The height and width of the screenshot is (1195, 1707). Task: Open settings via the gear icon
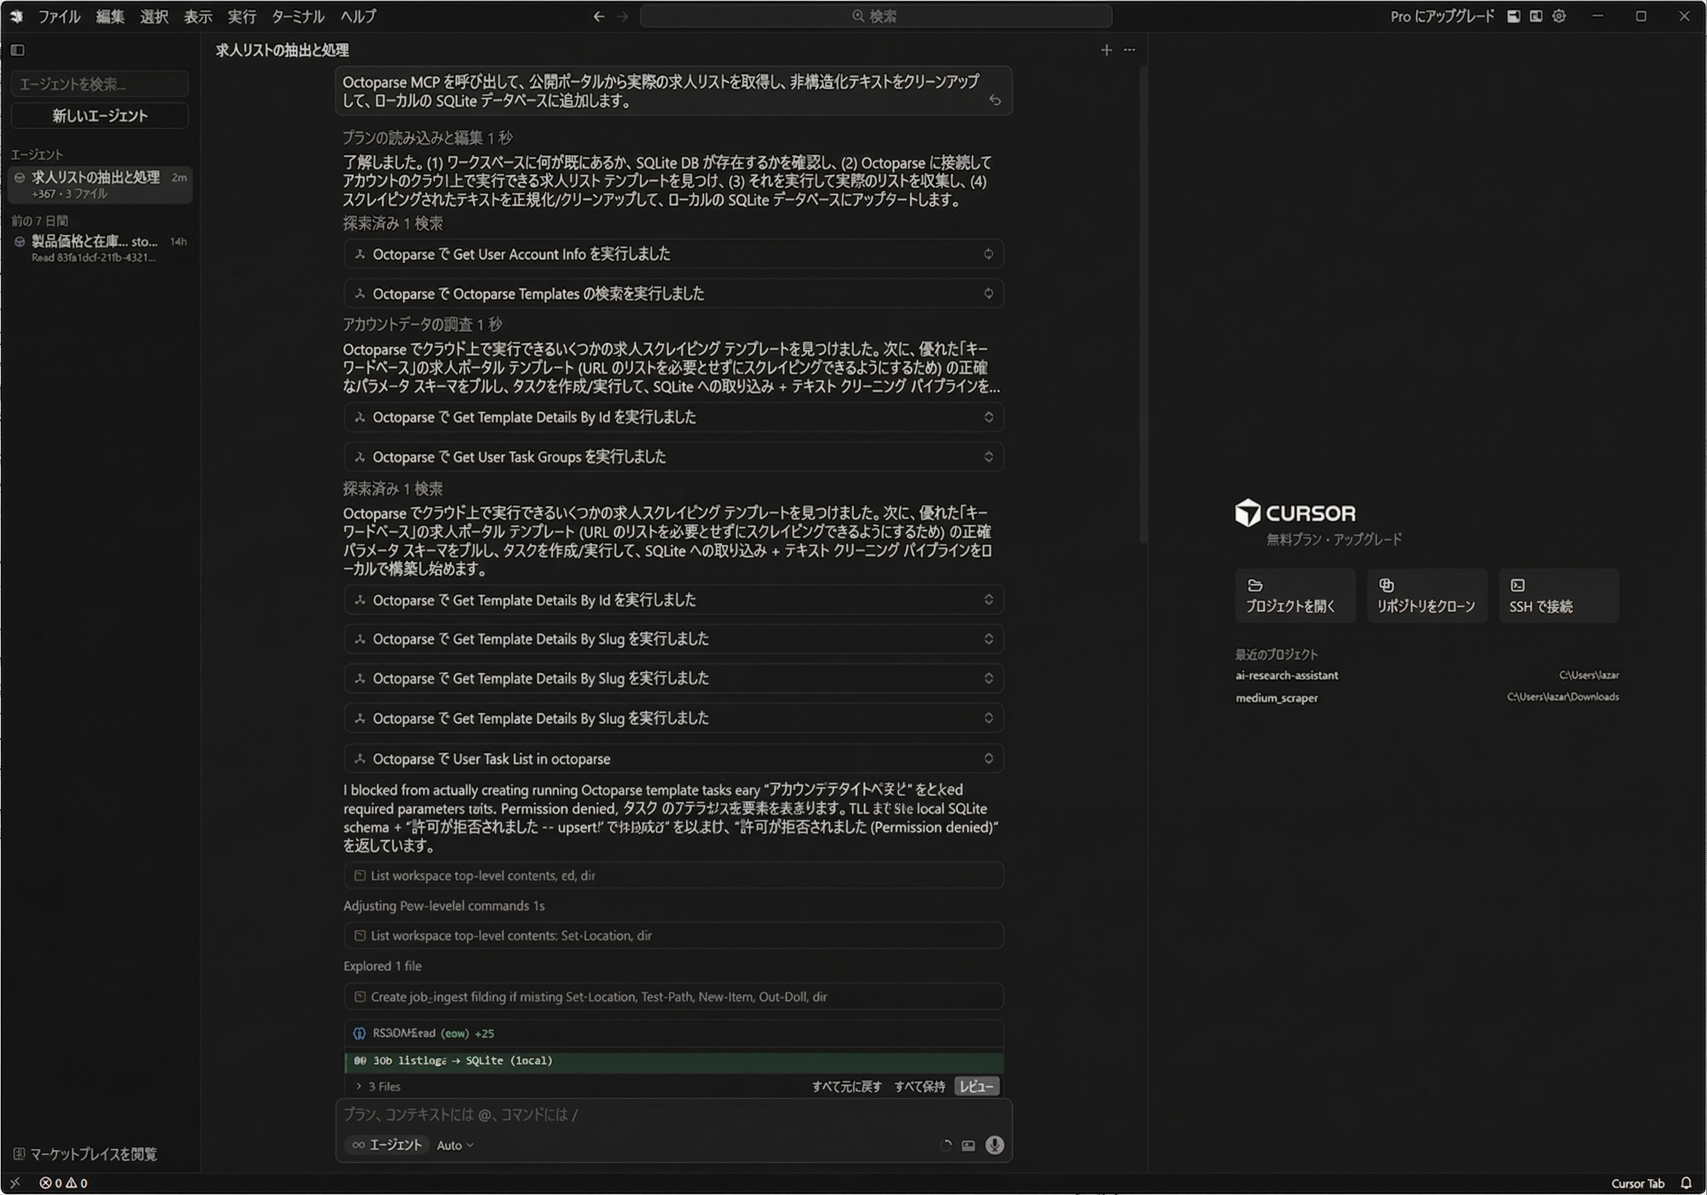tap(1559, 17)
